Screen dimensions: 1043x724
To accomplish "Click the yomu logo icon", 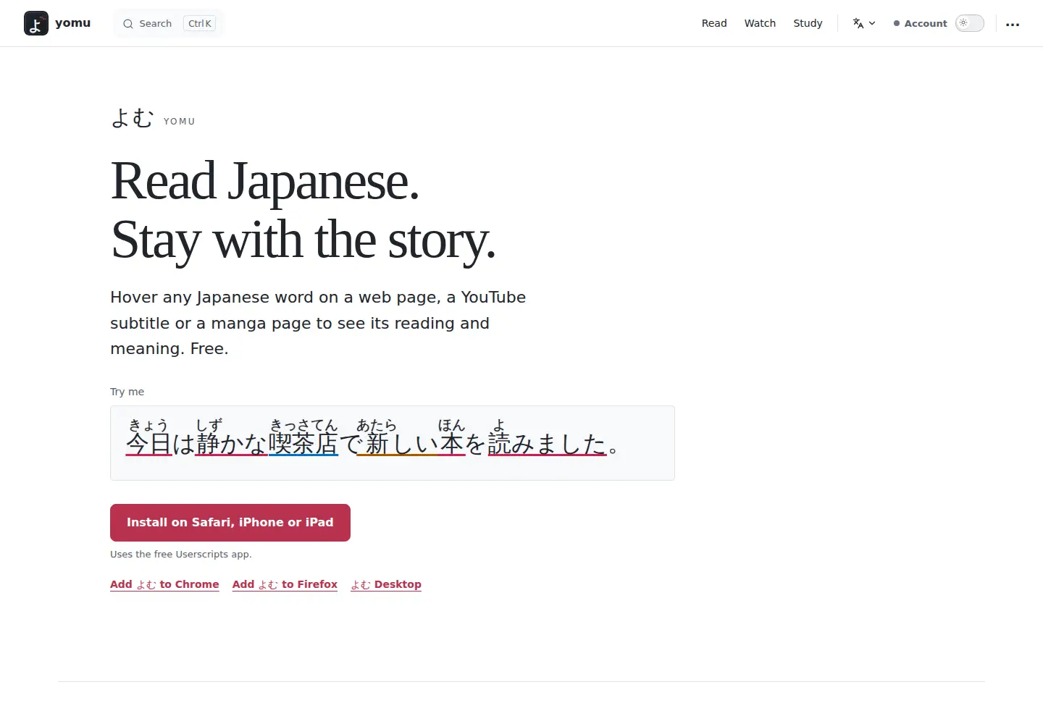I will tap(36, 23).
